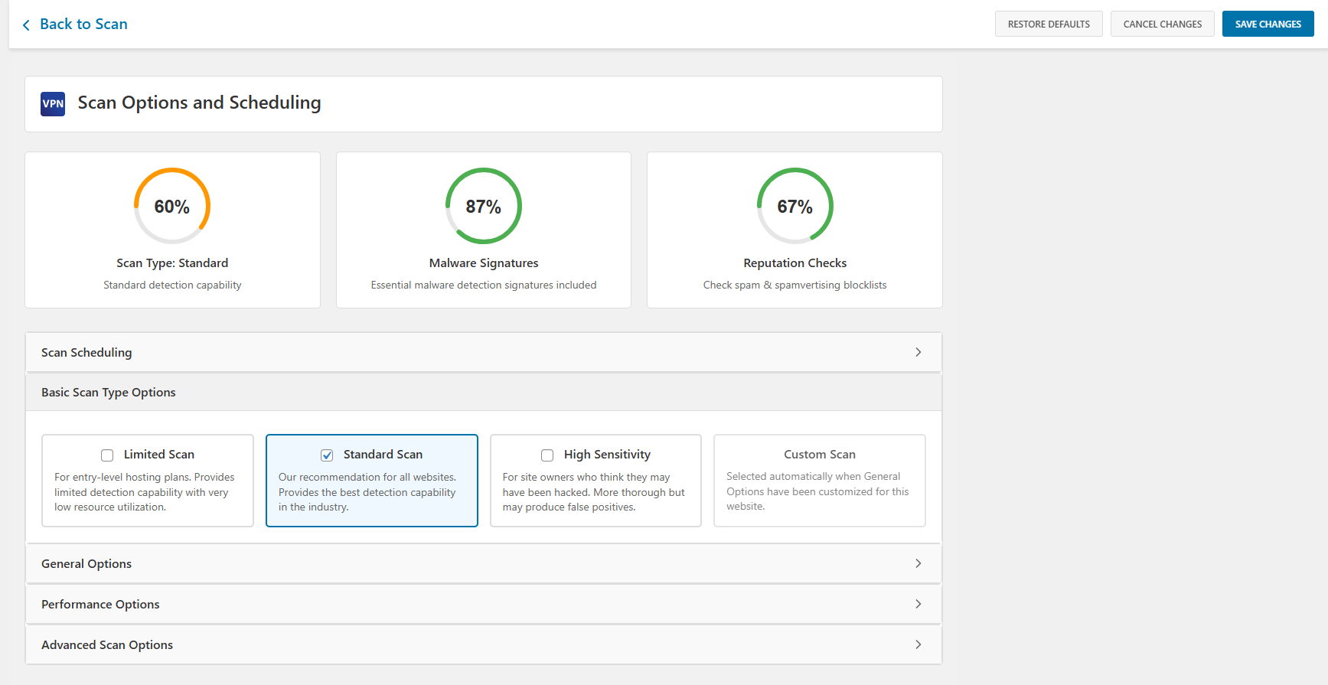Click the 'Scan Type: Standard' label
The width and height of the screenshot is (1328, 685).
pos(172,263)
